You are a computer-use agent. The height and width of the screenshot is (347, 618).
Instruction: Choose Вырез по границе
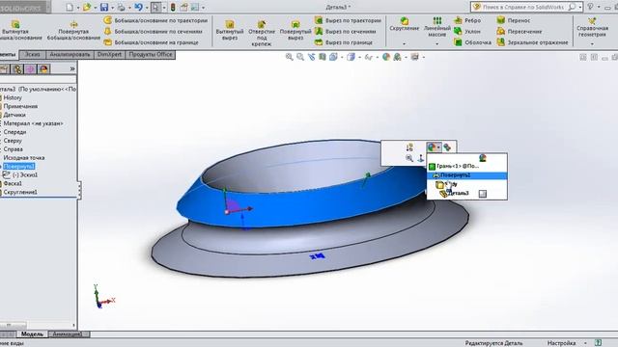pos(344,42)
